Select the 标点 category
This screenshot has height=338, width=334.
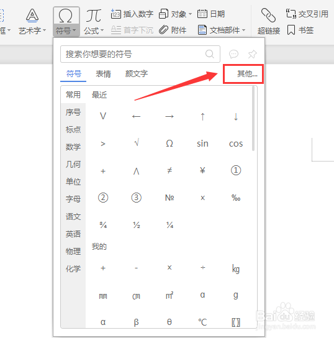[x=73, y=130]
